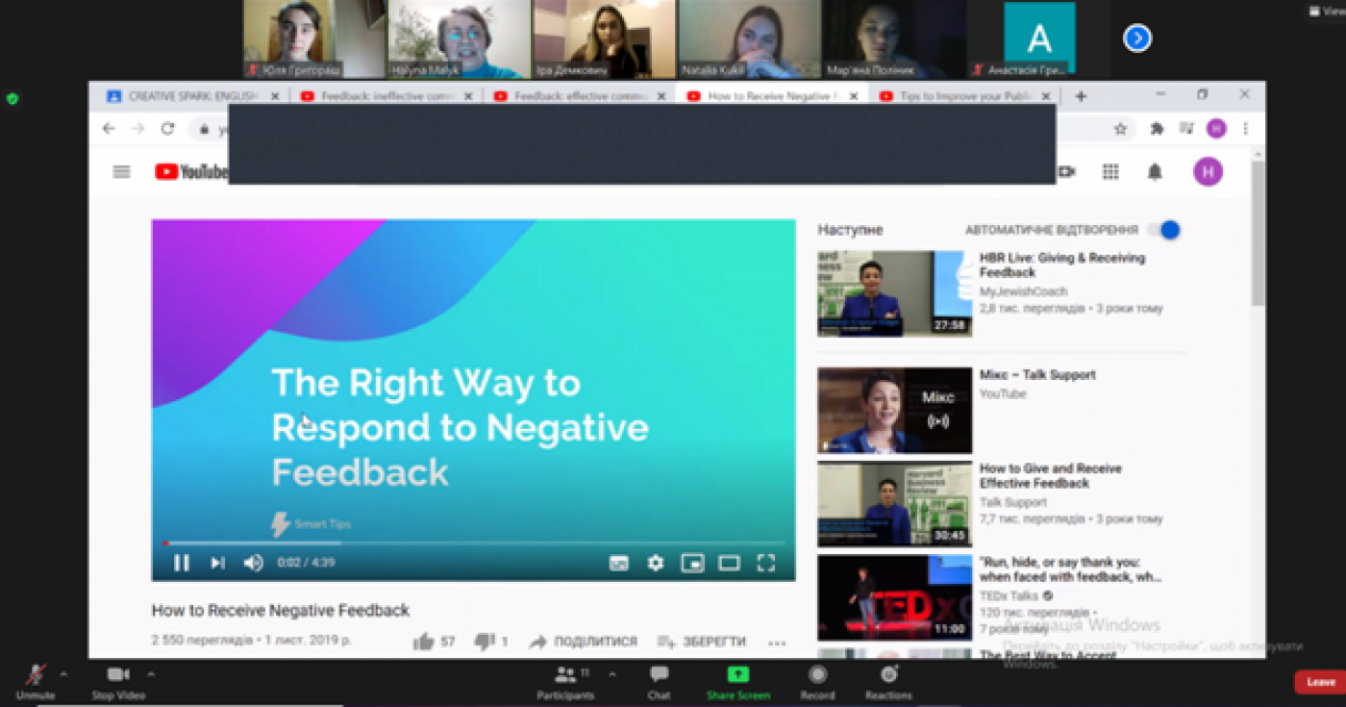This screenshot has height=707, width=1346.
Task: Open YouTube player settings gear
Action: pos(655,563)
